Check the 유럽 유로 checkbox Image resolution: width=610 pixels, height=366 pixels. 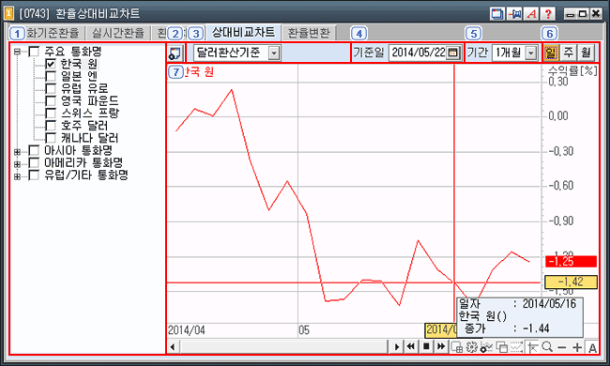coord(51,88)
